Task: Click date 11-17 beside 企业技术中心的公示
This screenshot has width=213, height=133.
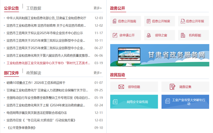Action: [99, 33]
